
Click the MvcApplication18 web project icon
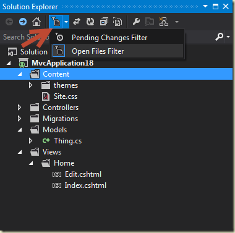coord(23,63)
